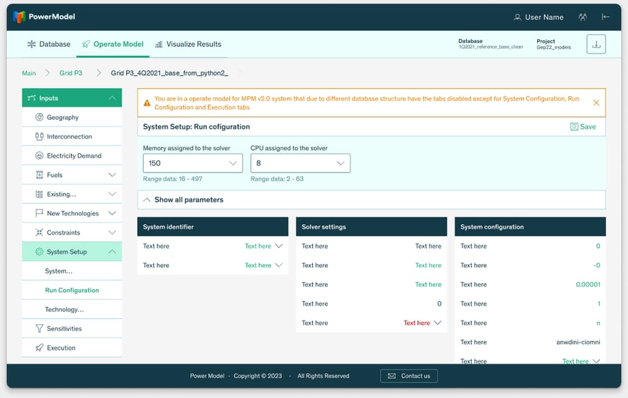Open Run Configuration in sidebar

coord(72,290)
